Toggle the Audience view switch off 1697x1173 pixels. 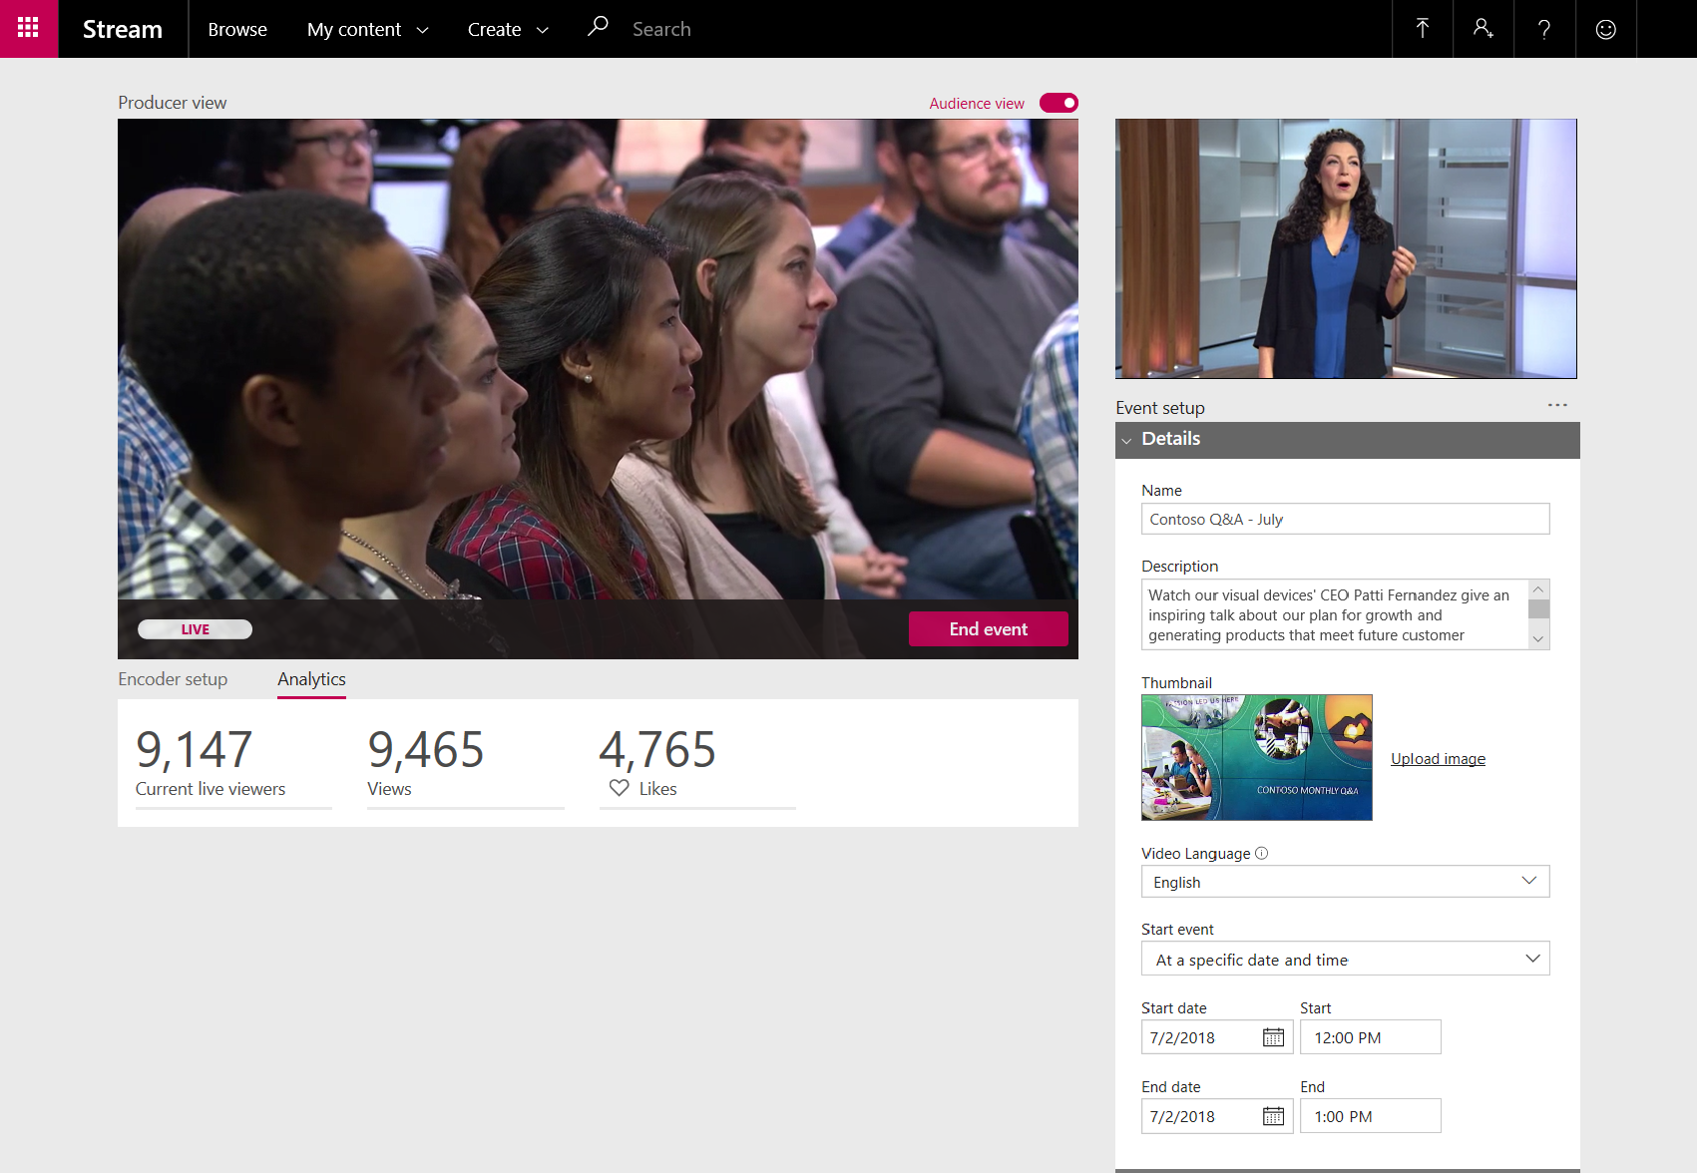[x=1058, y=103]
